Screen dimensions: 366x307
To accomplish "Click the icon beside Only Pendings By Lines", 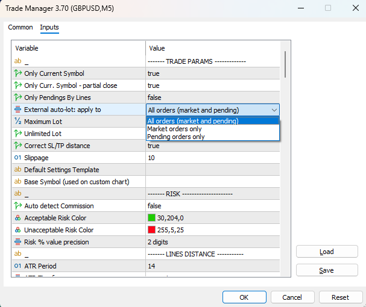I will 17,97.
